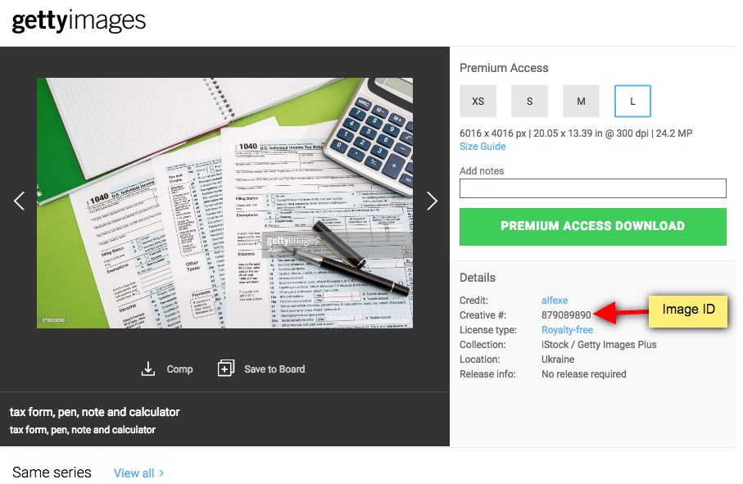
Task: Go to the previous image arrow
Action: click(x=20, y=201)
